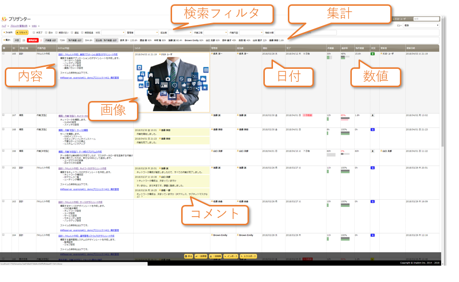Click the エクスポート export button

pos(248,256)
